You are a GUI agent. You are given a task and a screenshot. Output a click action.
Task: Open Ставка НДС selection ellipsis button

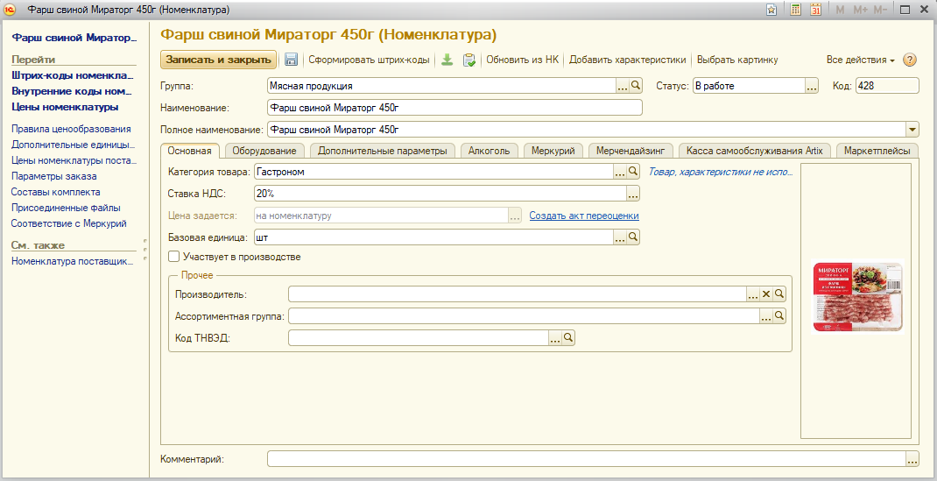point(634,194)
